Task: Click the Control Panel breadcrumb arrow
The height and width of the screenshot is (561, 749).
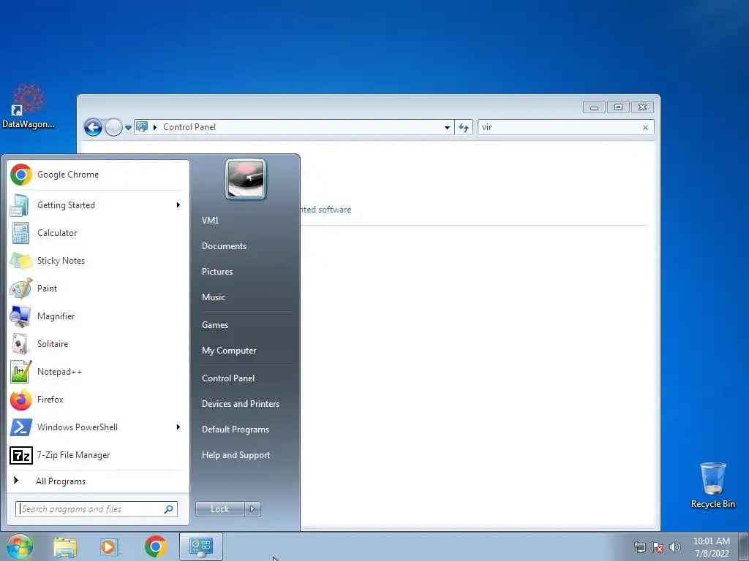Action: click(155, 127)
